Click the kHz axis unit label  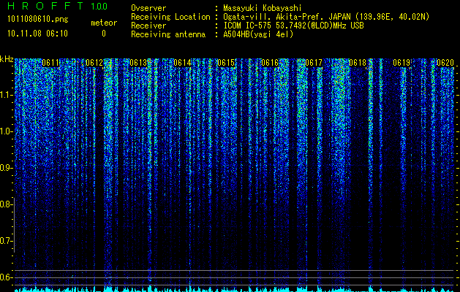pyautogui.click(x=7, y=60)
